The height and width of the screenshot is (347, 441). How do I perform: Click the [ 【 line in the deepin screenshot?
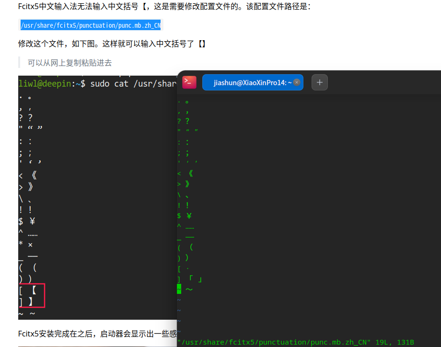point(28,291)
